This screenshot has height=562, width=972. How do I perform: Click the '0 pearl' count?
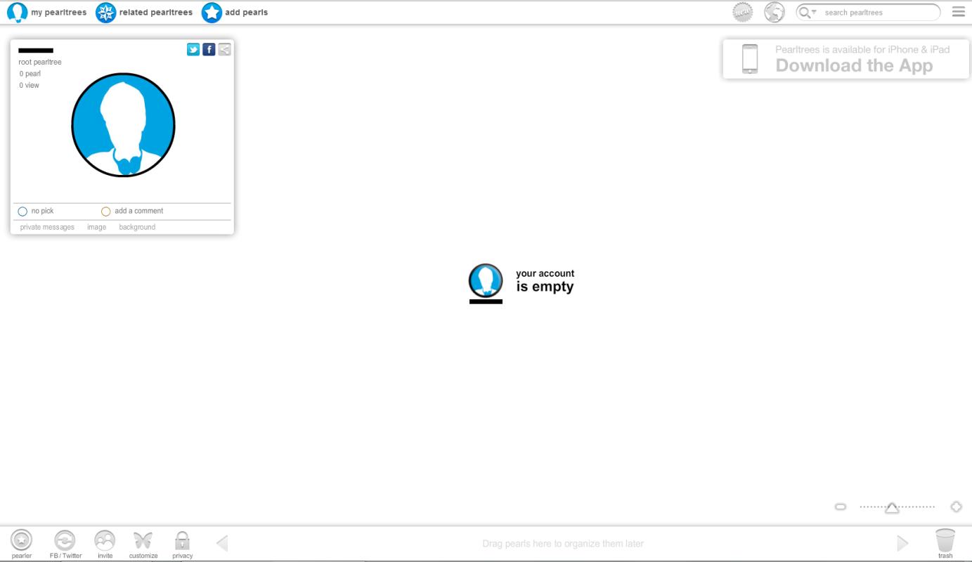click(30, 74)
